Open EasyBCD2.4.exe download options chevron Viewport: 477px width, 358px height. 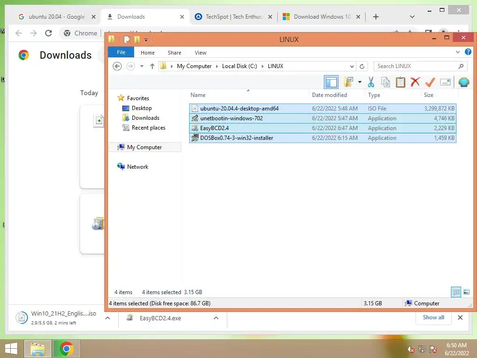216,318
